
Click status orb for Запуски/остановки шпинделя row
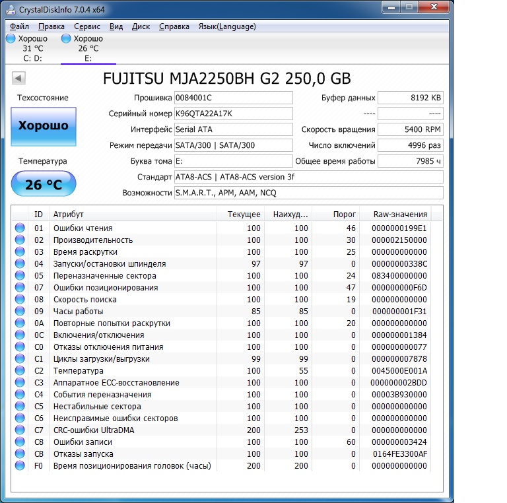(x=20, y=263)
